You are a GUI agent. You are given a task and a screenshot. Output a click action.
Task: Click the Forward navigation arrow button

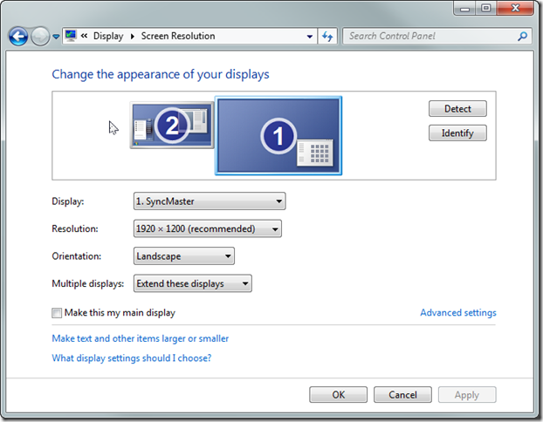click(x=40, y=37)
